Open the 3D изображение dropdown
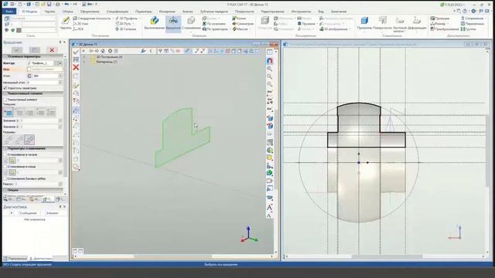Viewport: 495px width, 278px height. [x=350, y=29]
